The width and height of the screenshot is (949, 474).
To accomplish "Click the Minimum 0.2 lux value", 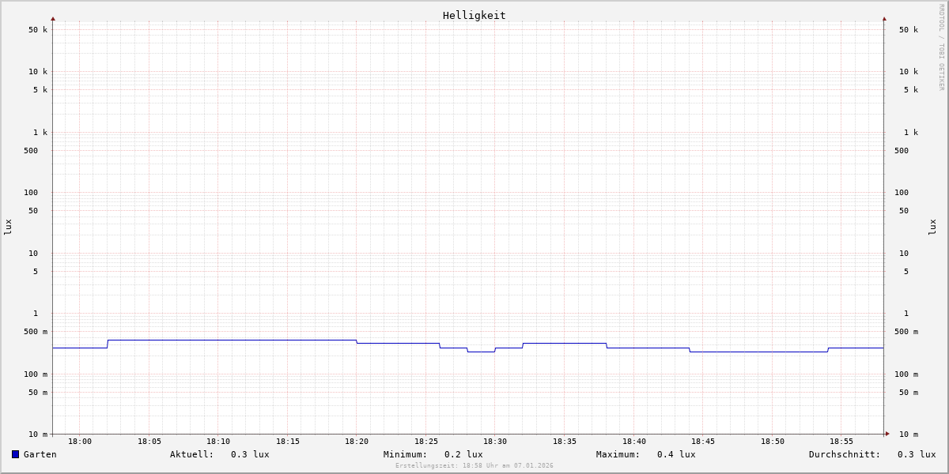I will tap(463, 454).
